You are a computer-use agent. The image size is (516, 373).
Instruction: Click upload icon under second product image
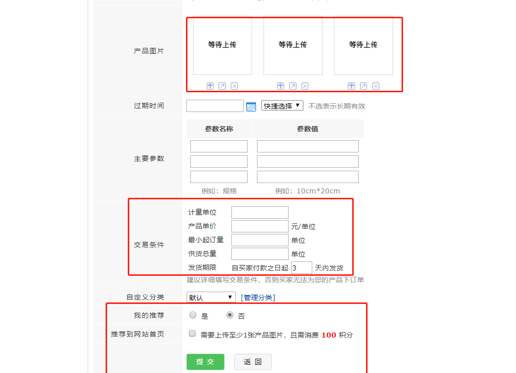point(281,86)
